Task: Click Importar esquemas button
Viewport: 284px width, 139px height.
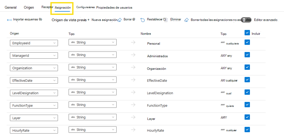Action: coord(27,20)
